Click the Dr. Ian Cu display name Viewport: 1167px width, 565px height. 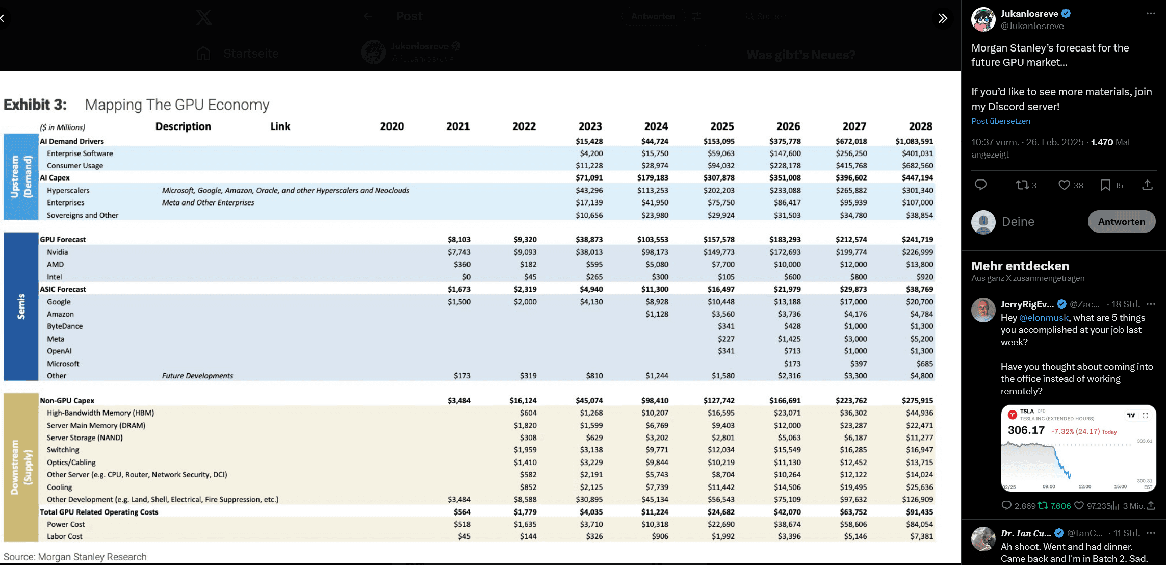(x=1026, y=533)
